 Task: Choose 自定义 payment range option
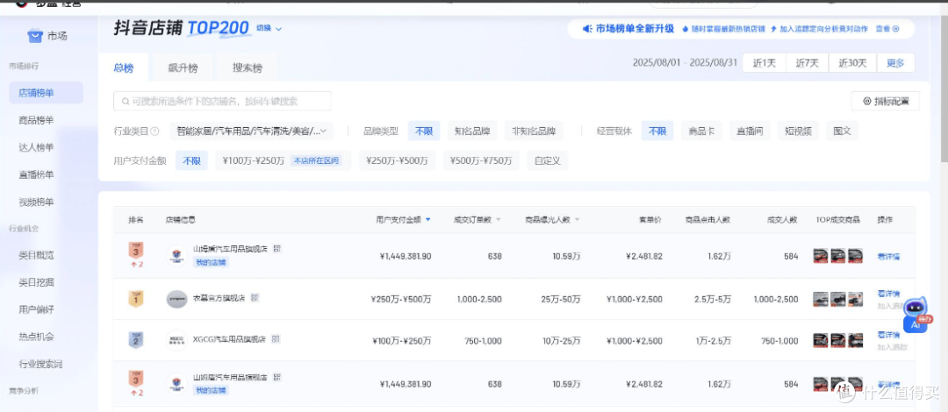tap(547, 160)
